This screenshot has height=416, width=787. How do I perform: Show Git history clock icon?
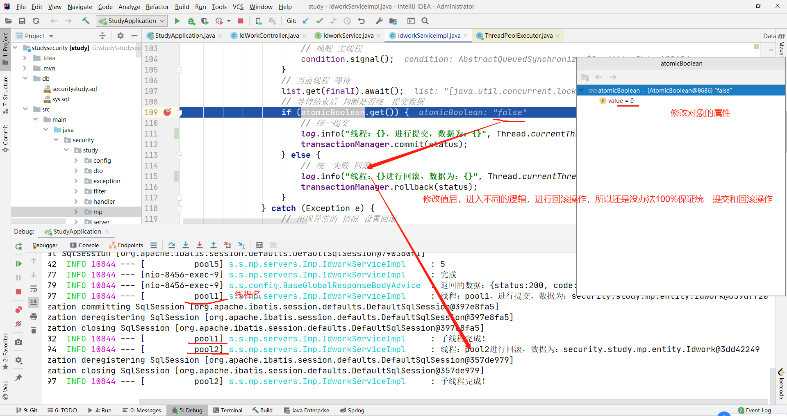coord(347,21)
